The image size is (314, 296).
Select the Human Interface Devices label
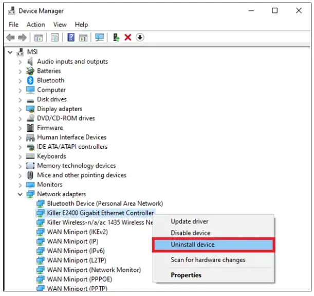point(72,137)
